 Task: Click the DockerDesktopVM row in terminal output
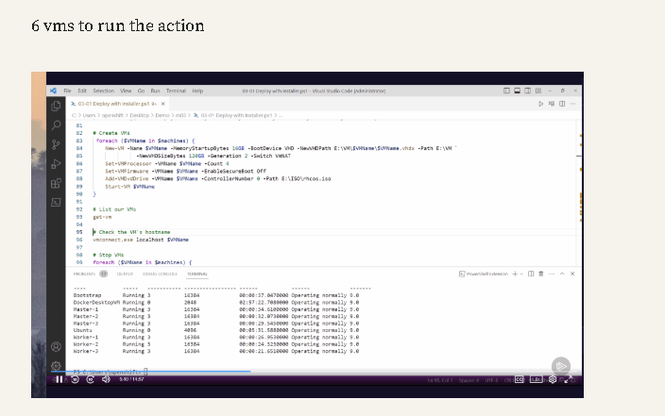point(216,303)
